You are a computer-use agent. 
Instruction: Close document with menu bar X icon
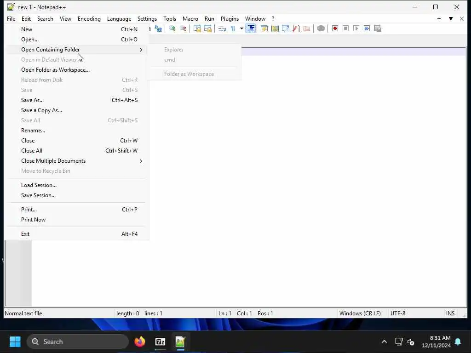pyautogui.click(x=462, y=18)
